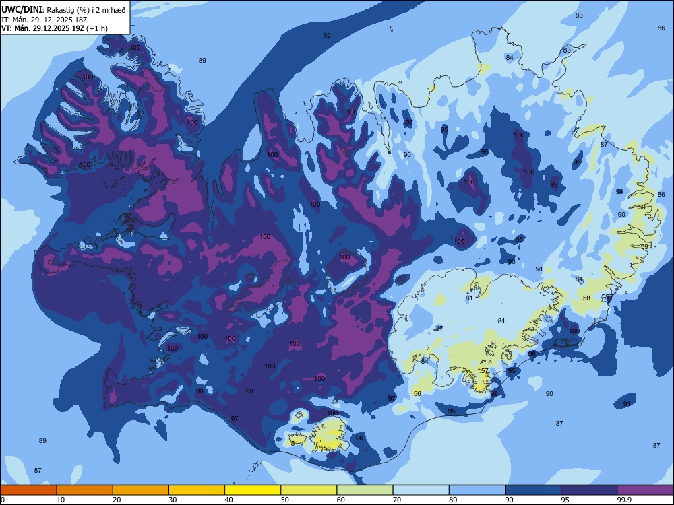
Task: Click the title text "UWC/DINI: Rakastig (%) í 2 m hæð"
Action: tap(63, 9)
